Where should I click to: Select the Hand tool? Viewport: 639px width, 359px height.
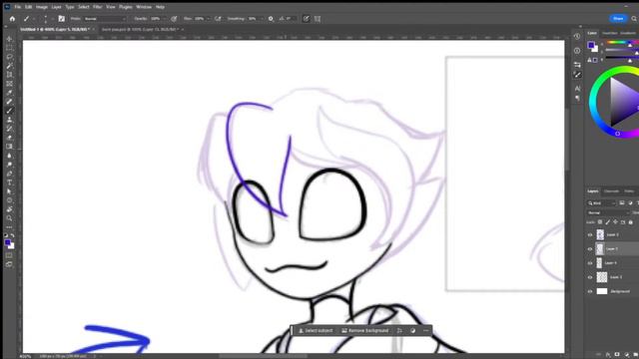pyautogui.click(x=9, y=209)
